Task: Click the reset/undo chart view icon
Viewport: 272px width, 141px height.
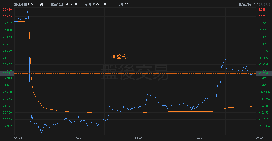Action: coord(258,4)
